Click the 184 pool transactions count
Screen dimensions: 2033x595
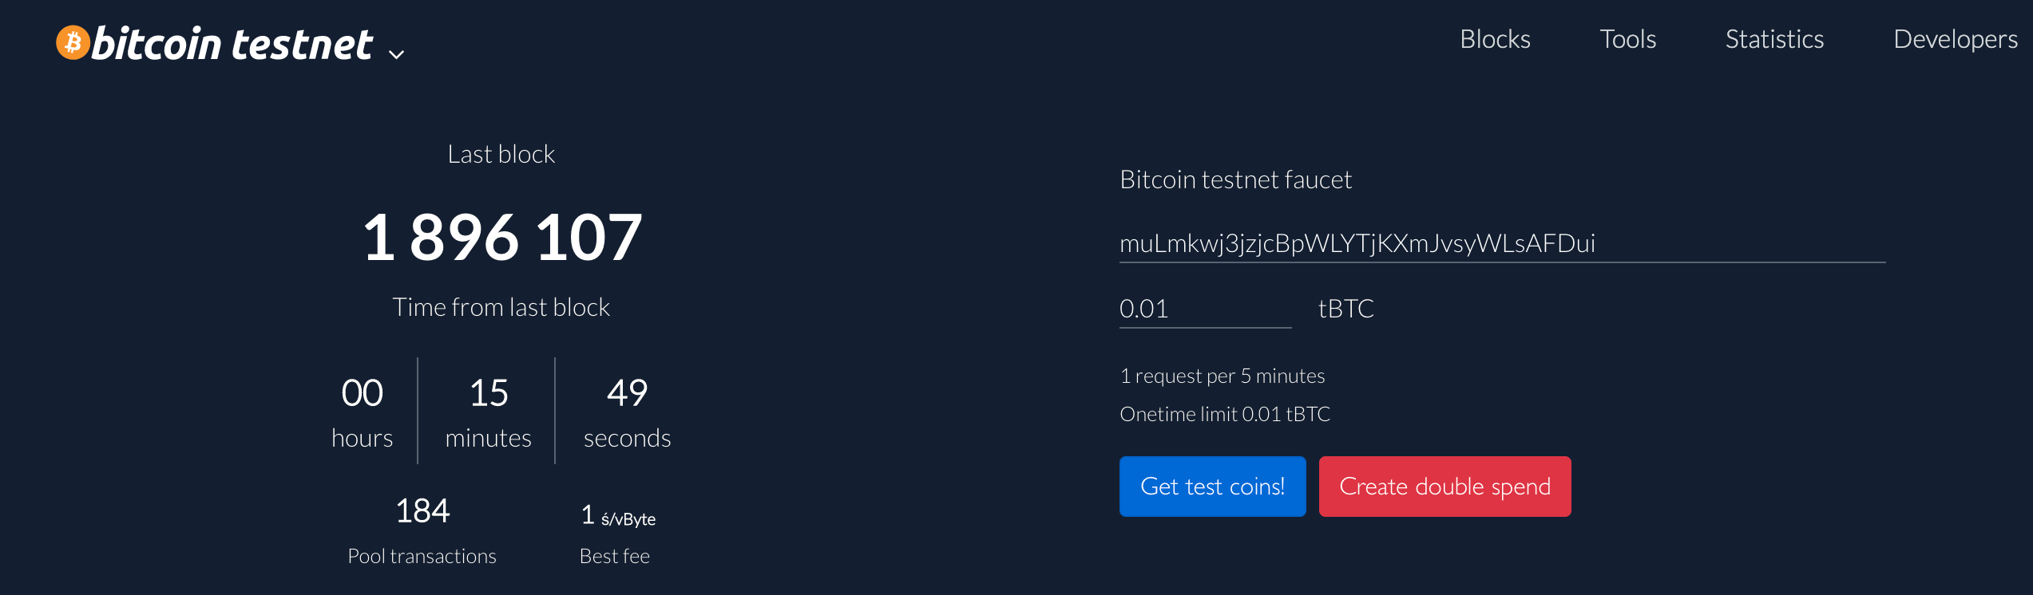(x=422, y=510)
